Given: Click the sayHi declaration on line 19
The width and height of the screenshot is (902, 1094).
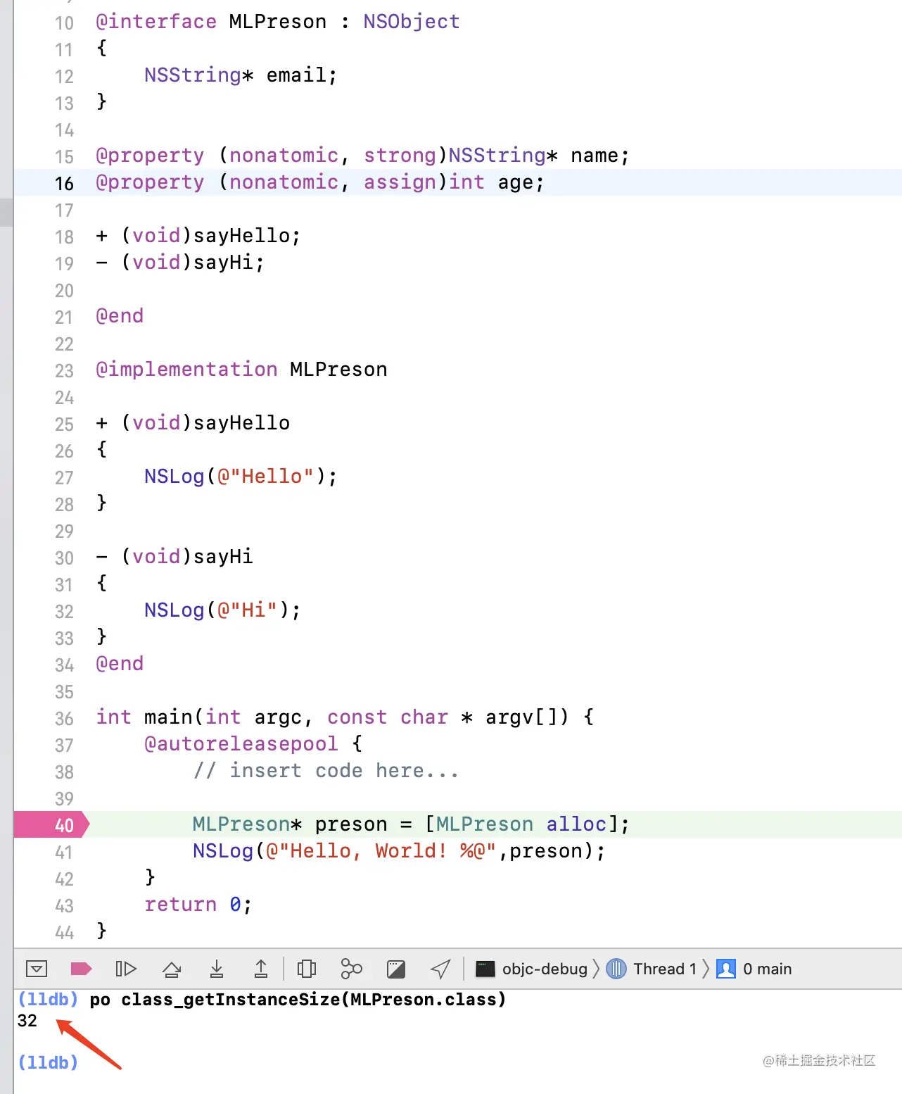Looking at the screenshot, I should tap(224, 262).
